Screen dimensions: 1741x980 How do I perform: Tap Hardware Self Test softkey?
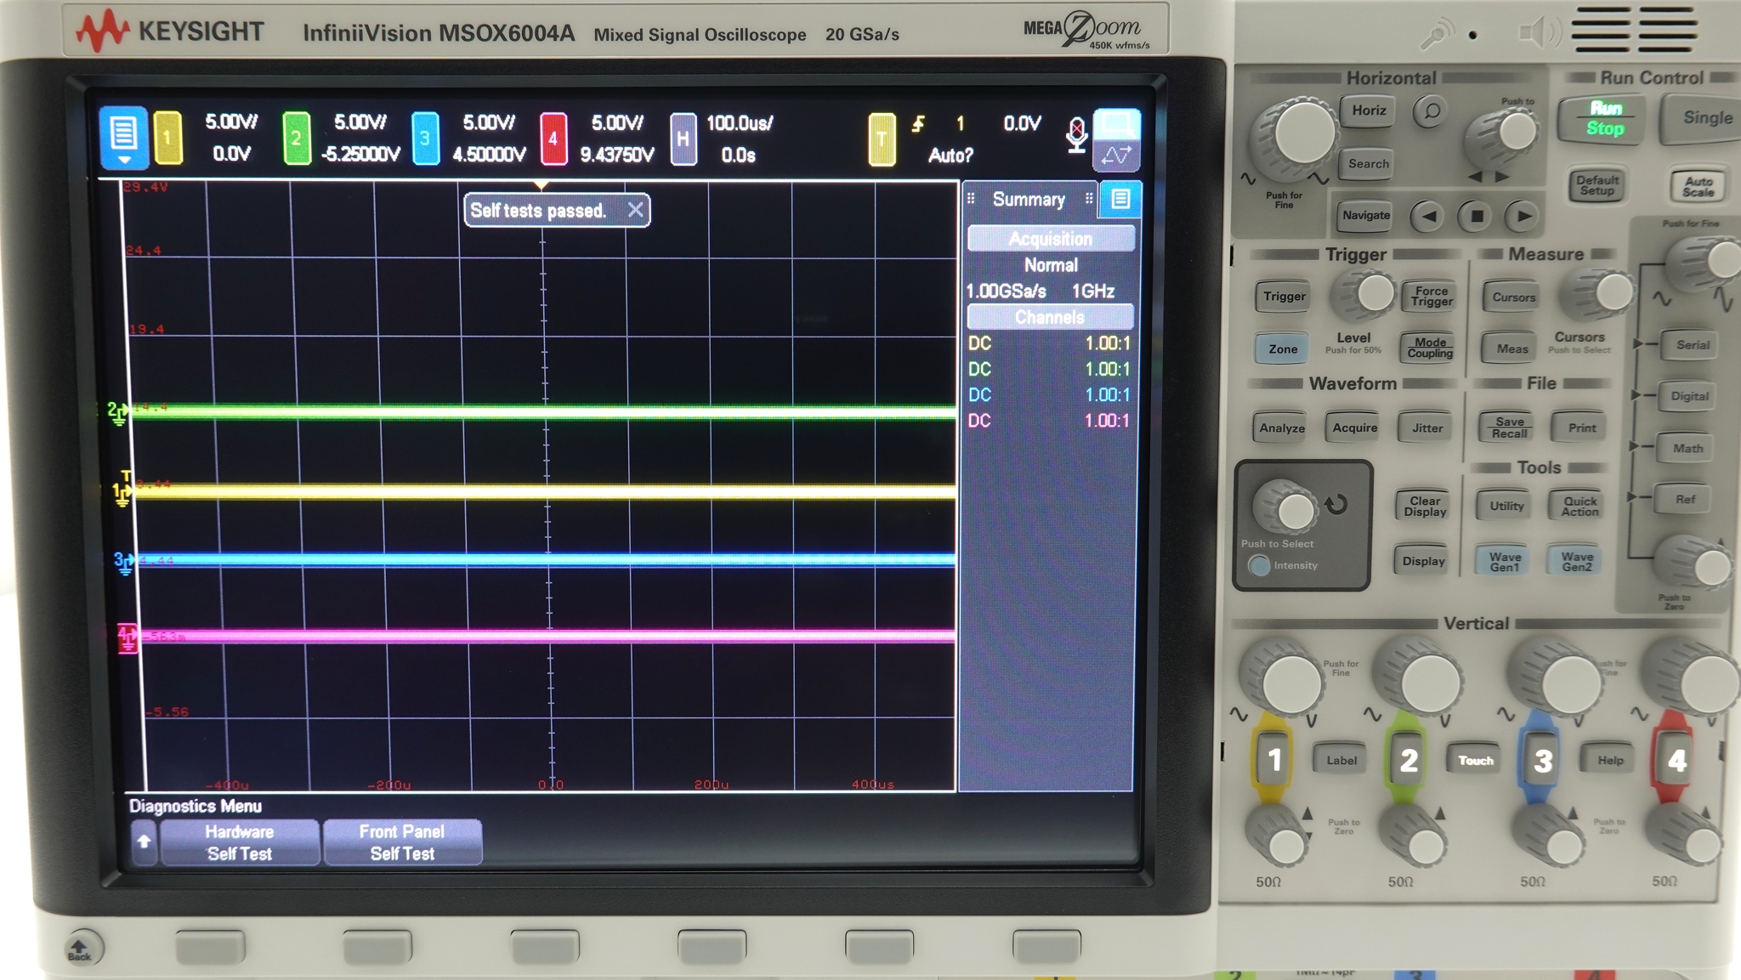(240, 842)
